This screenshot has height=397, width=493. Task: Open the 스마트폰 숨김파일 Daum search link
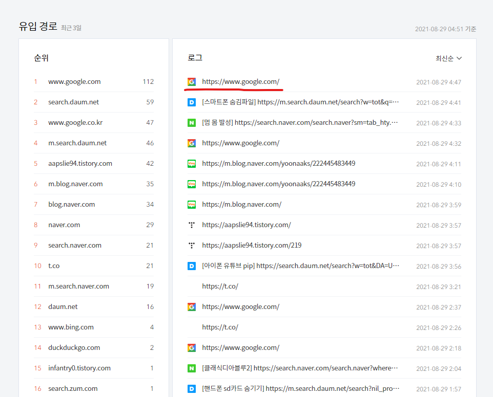point(300,102)
